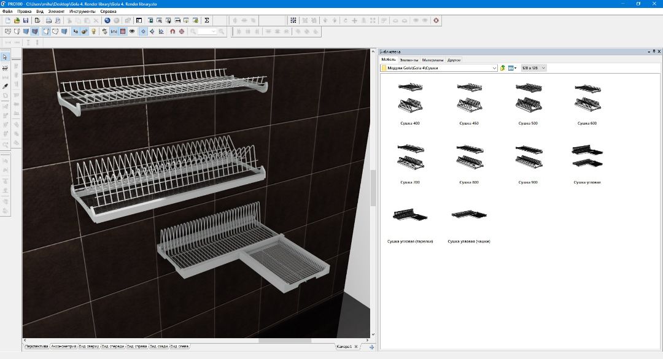Click the Save file icon
This screenshot has width=663, height=359.
26,20
